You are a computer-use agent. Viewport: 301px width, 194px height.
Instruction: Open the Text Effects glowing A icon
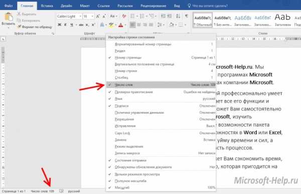tap(102, 25)
